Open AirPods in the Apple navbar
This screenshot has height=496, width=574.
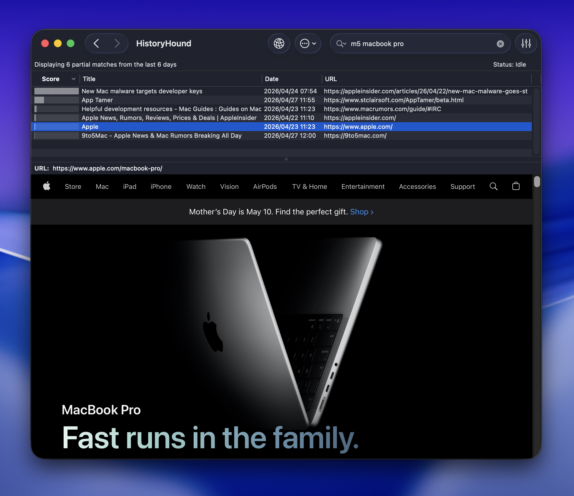pyautogui.click(x=265, y=187)
